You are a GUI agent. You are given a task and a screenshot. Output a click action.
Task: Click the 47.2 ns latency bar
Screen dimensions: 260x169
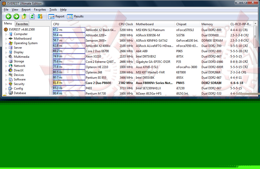[x=69, y=30]
